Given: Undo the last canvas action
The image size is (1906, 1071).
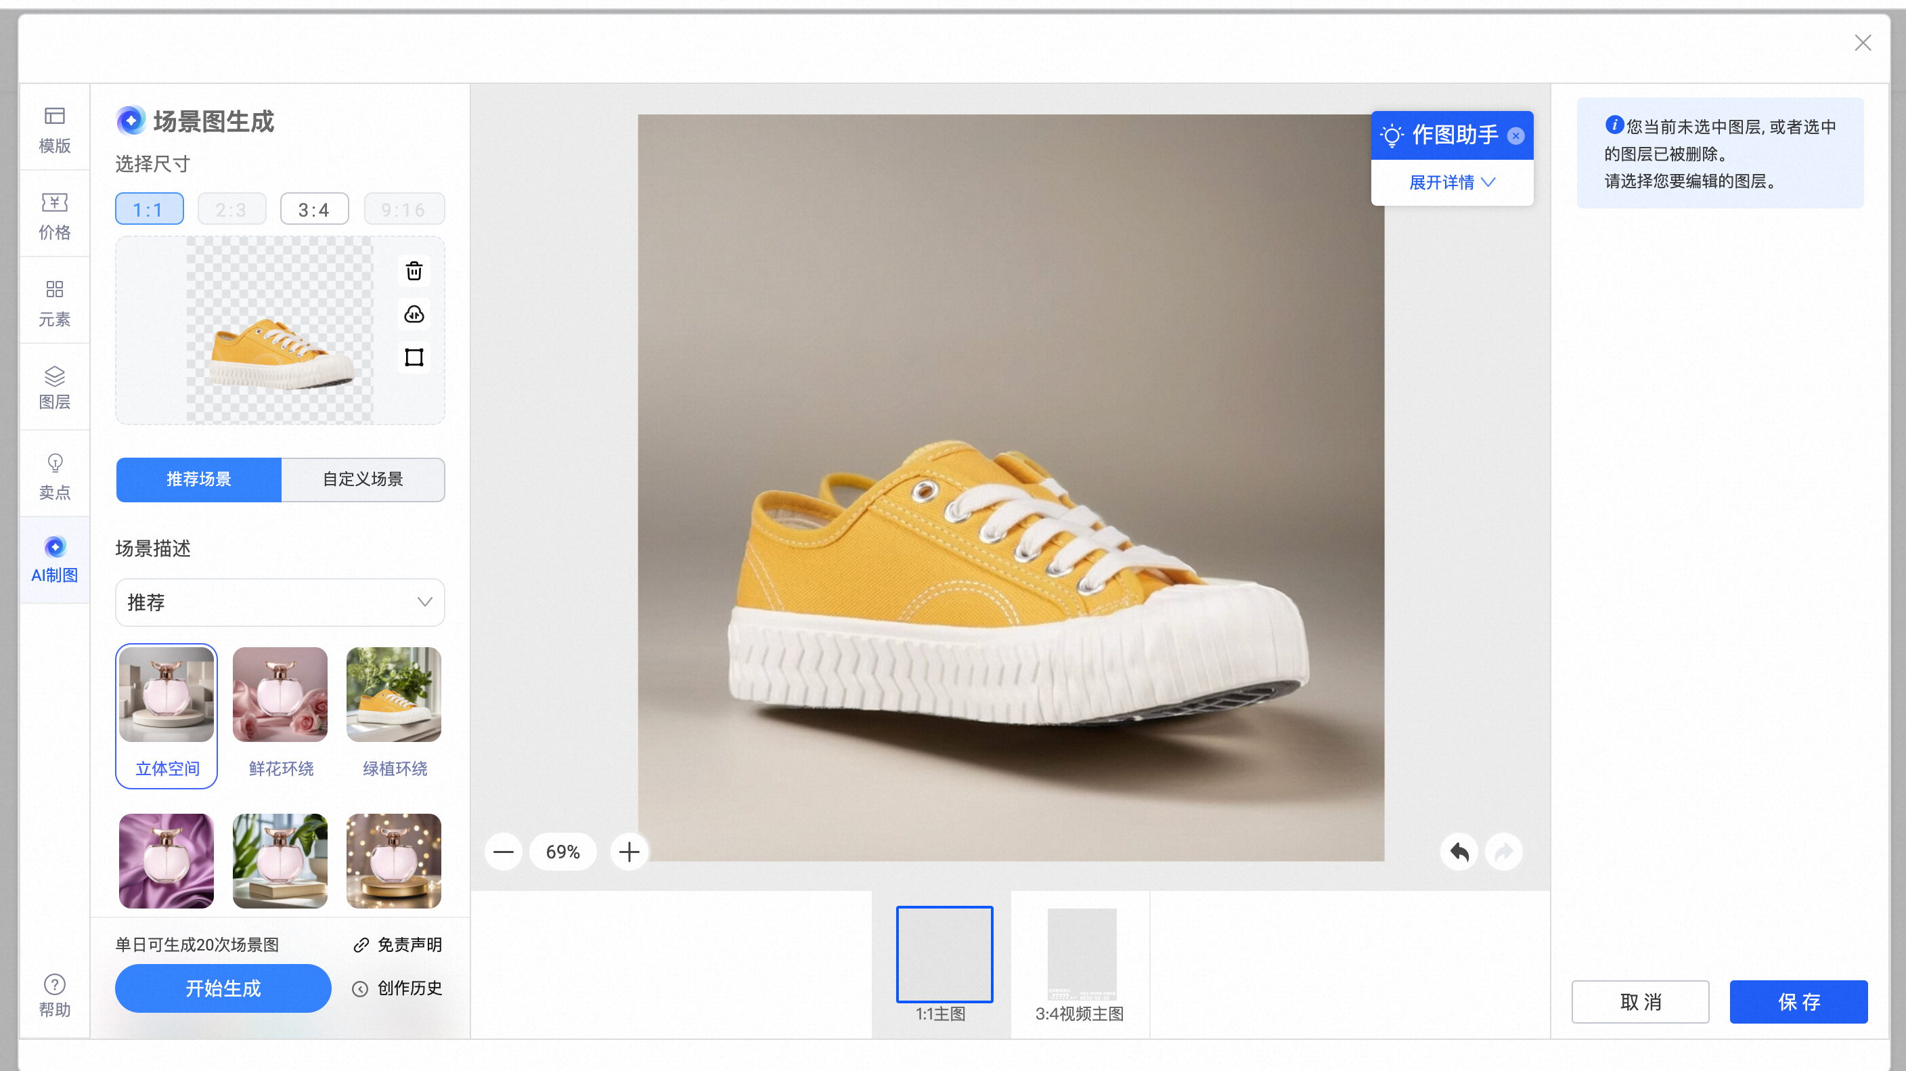Looking at the screenshot, I should click(1459, 852).
